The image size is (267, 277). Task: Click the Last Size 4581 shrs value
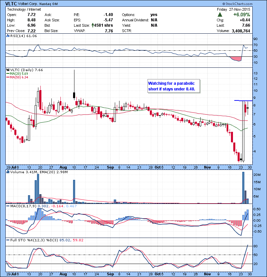tap(102, 25)
